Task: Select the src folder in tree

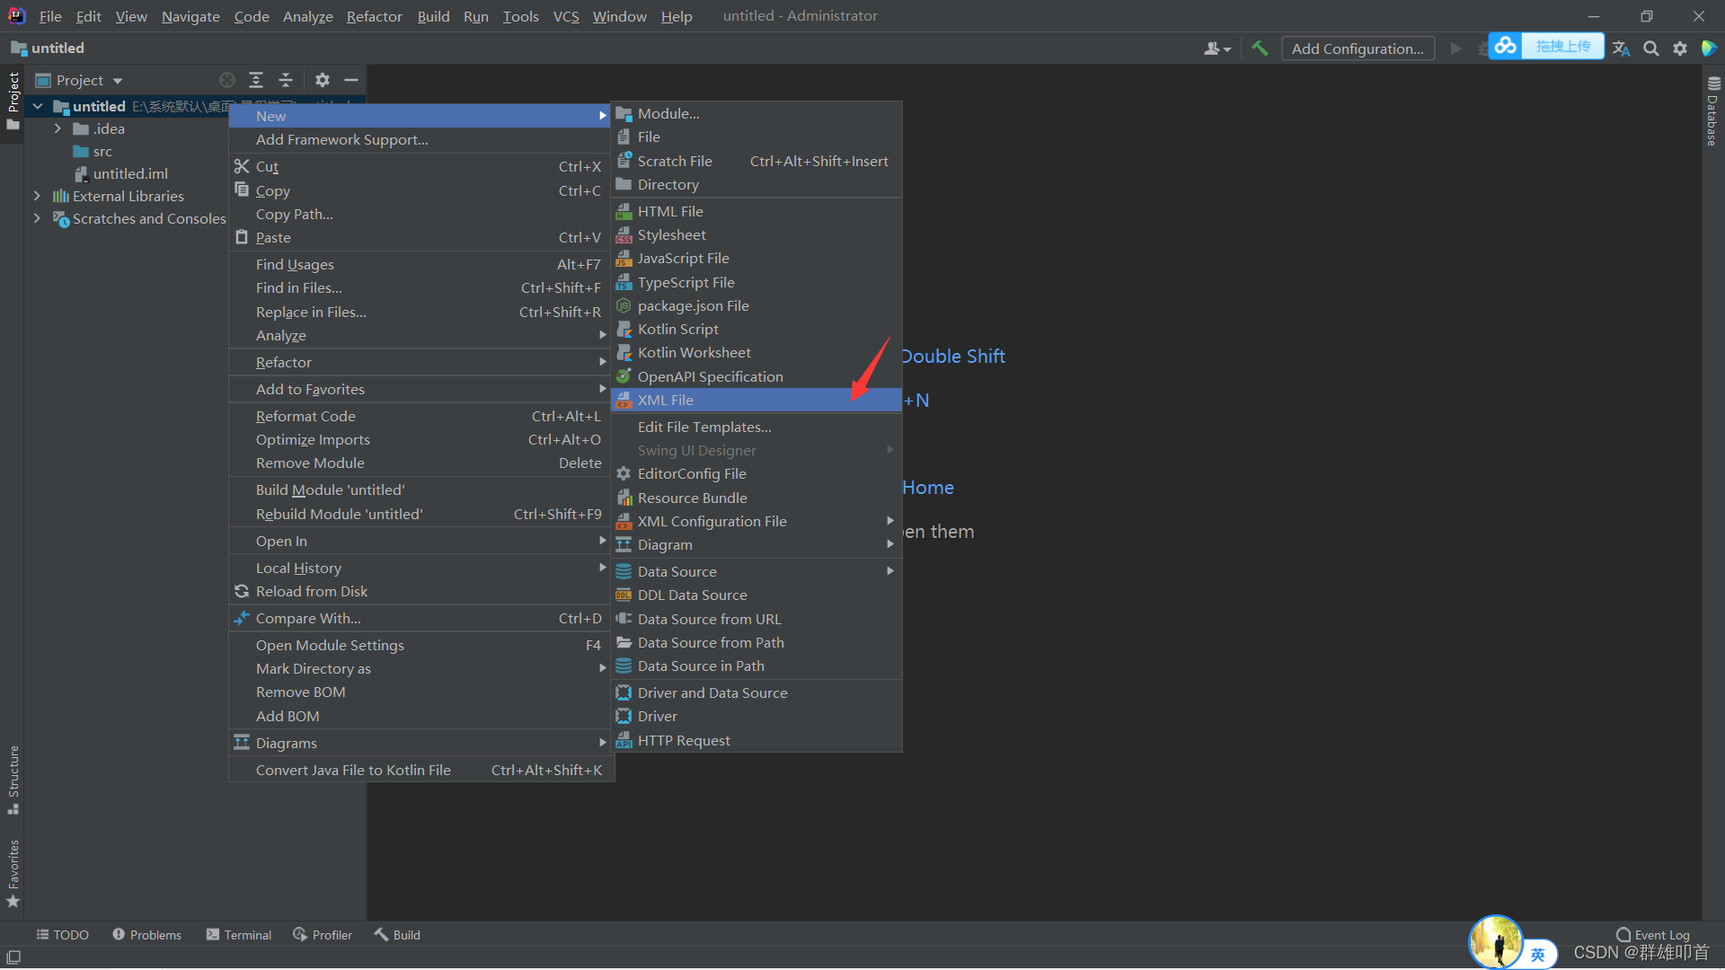Action: coord(102,152)
